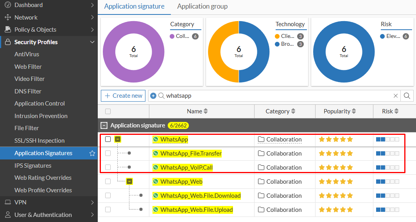Open SSL/SSH Inspection in the sidebar
Viewport: 416px width, 222px height.
point(39,141)
